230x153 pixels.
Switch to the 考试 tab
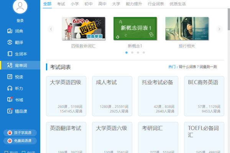pos(61,4)
